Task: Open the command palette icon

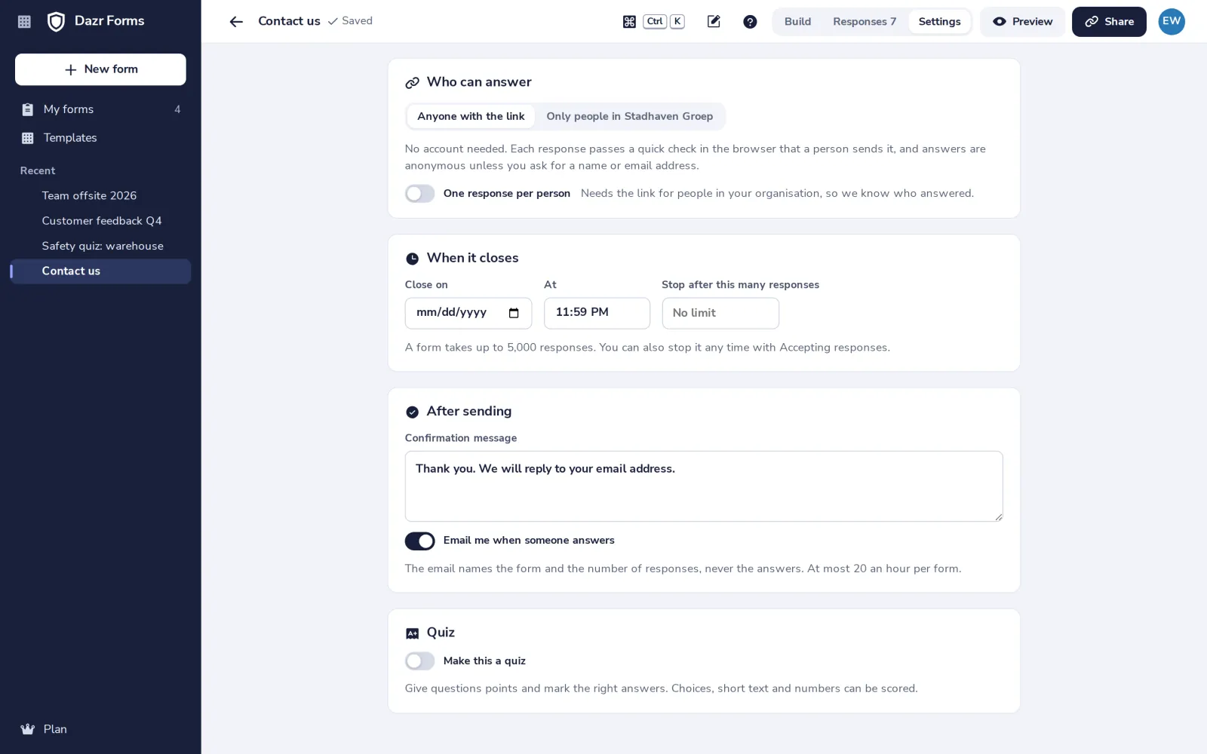Action: pos(629,22)
